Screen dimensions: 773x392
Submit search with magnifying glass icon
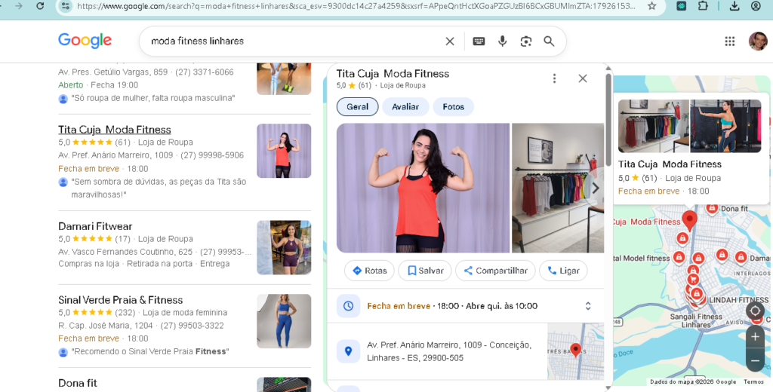pos(550,41)
